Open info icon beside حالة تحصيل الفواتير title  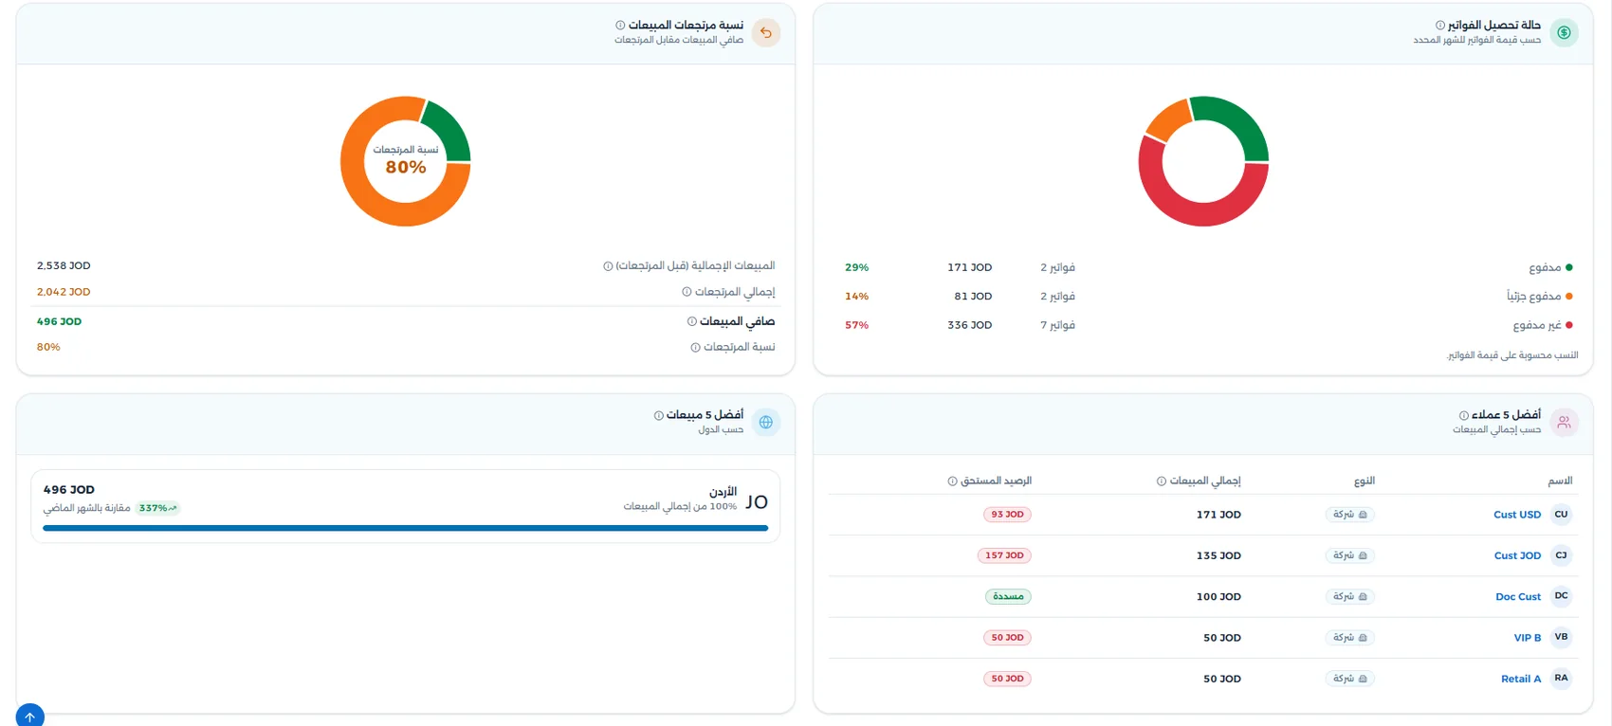tap(1440, 26)
